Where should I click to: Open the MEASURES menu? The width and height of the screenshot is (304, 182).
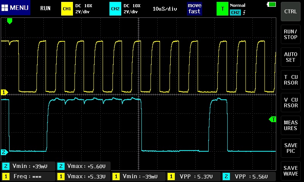290,126
